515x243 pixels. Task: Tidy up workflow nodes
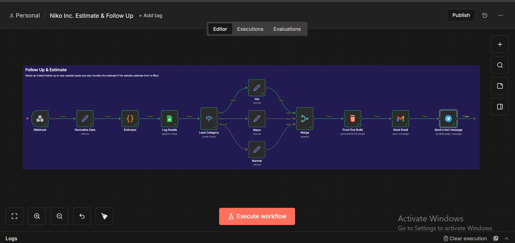105,216
